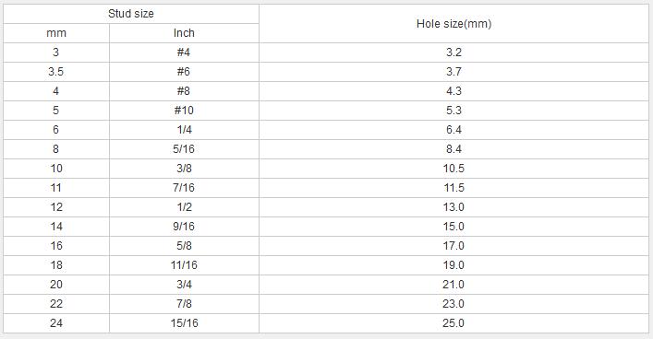Click the mm column subheader

coord(56,33)
